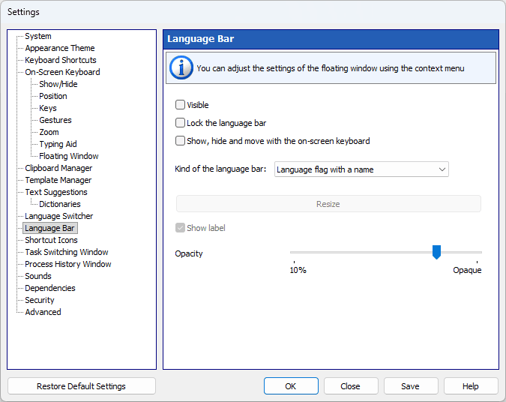
Task: Select Typing Aid item
Action: point(58,144)
